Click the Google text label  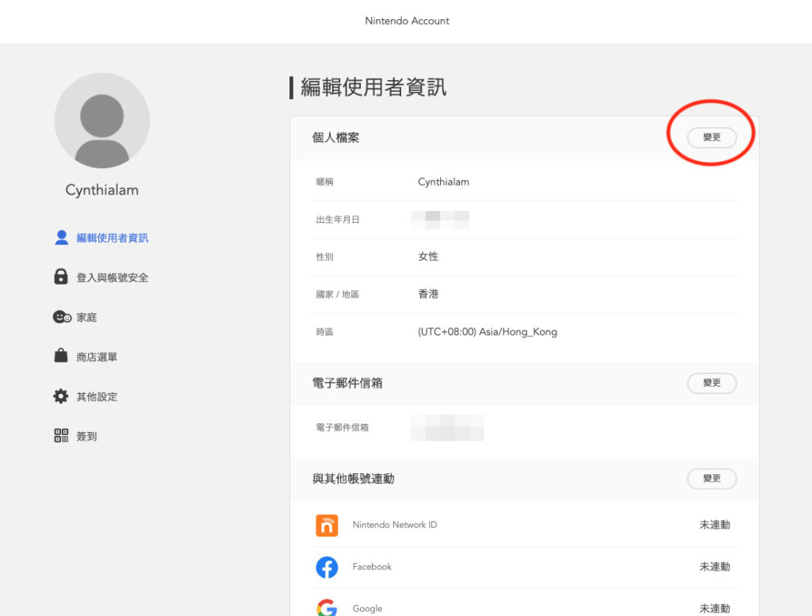coord(367,609)
